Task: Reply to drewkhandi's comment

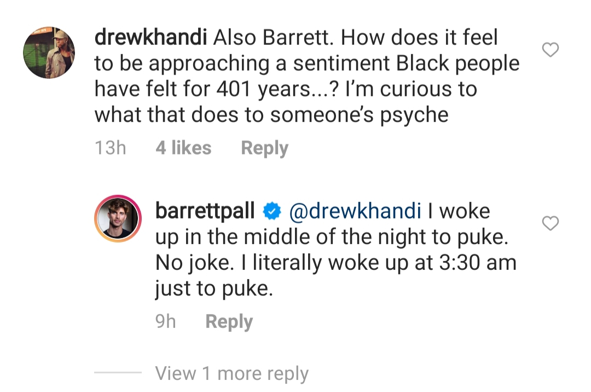Action: [x=265, y=148]
